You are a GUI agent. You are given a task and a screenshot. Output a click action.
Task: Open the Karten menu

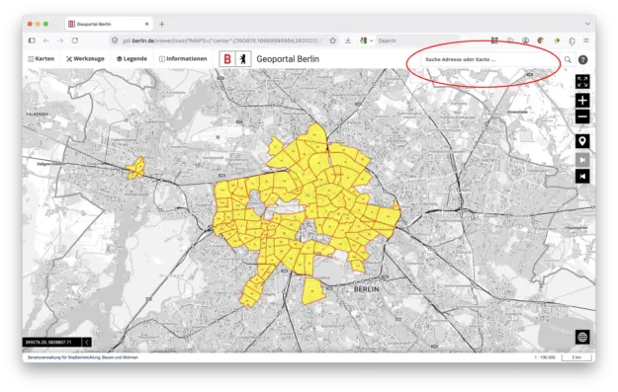click(41, 58)
